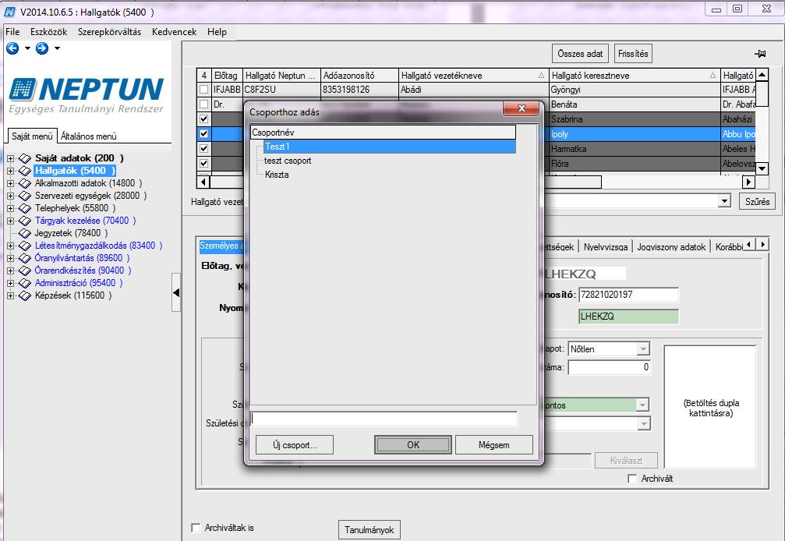Click the book icon next to Jegyzetek
This screenshot has width=785, height=541.
(x=24, y=233)
